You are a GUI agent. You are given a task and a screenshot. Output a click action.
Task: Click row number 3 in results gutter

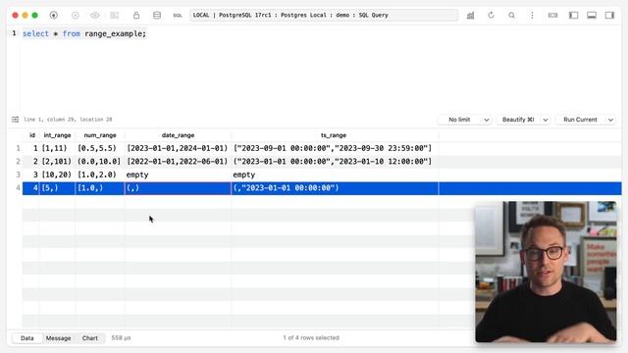click(18, 175)
